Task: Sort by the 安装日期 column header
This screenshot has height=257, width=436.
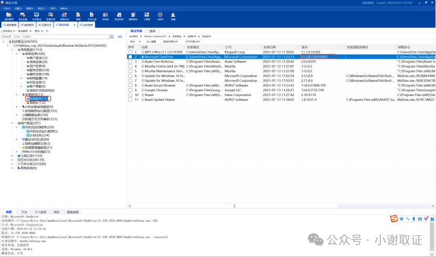Action: pyautogui.click(x=282, y=47)
